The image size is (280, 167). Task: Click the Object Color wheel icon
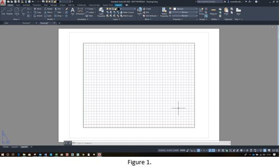(x=170, y=9)
